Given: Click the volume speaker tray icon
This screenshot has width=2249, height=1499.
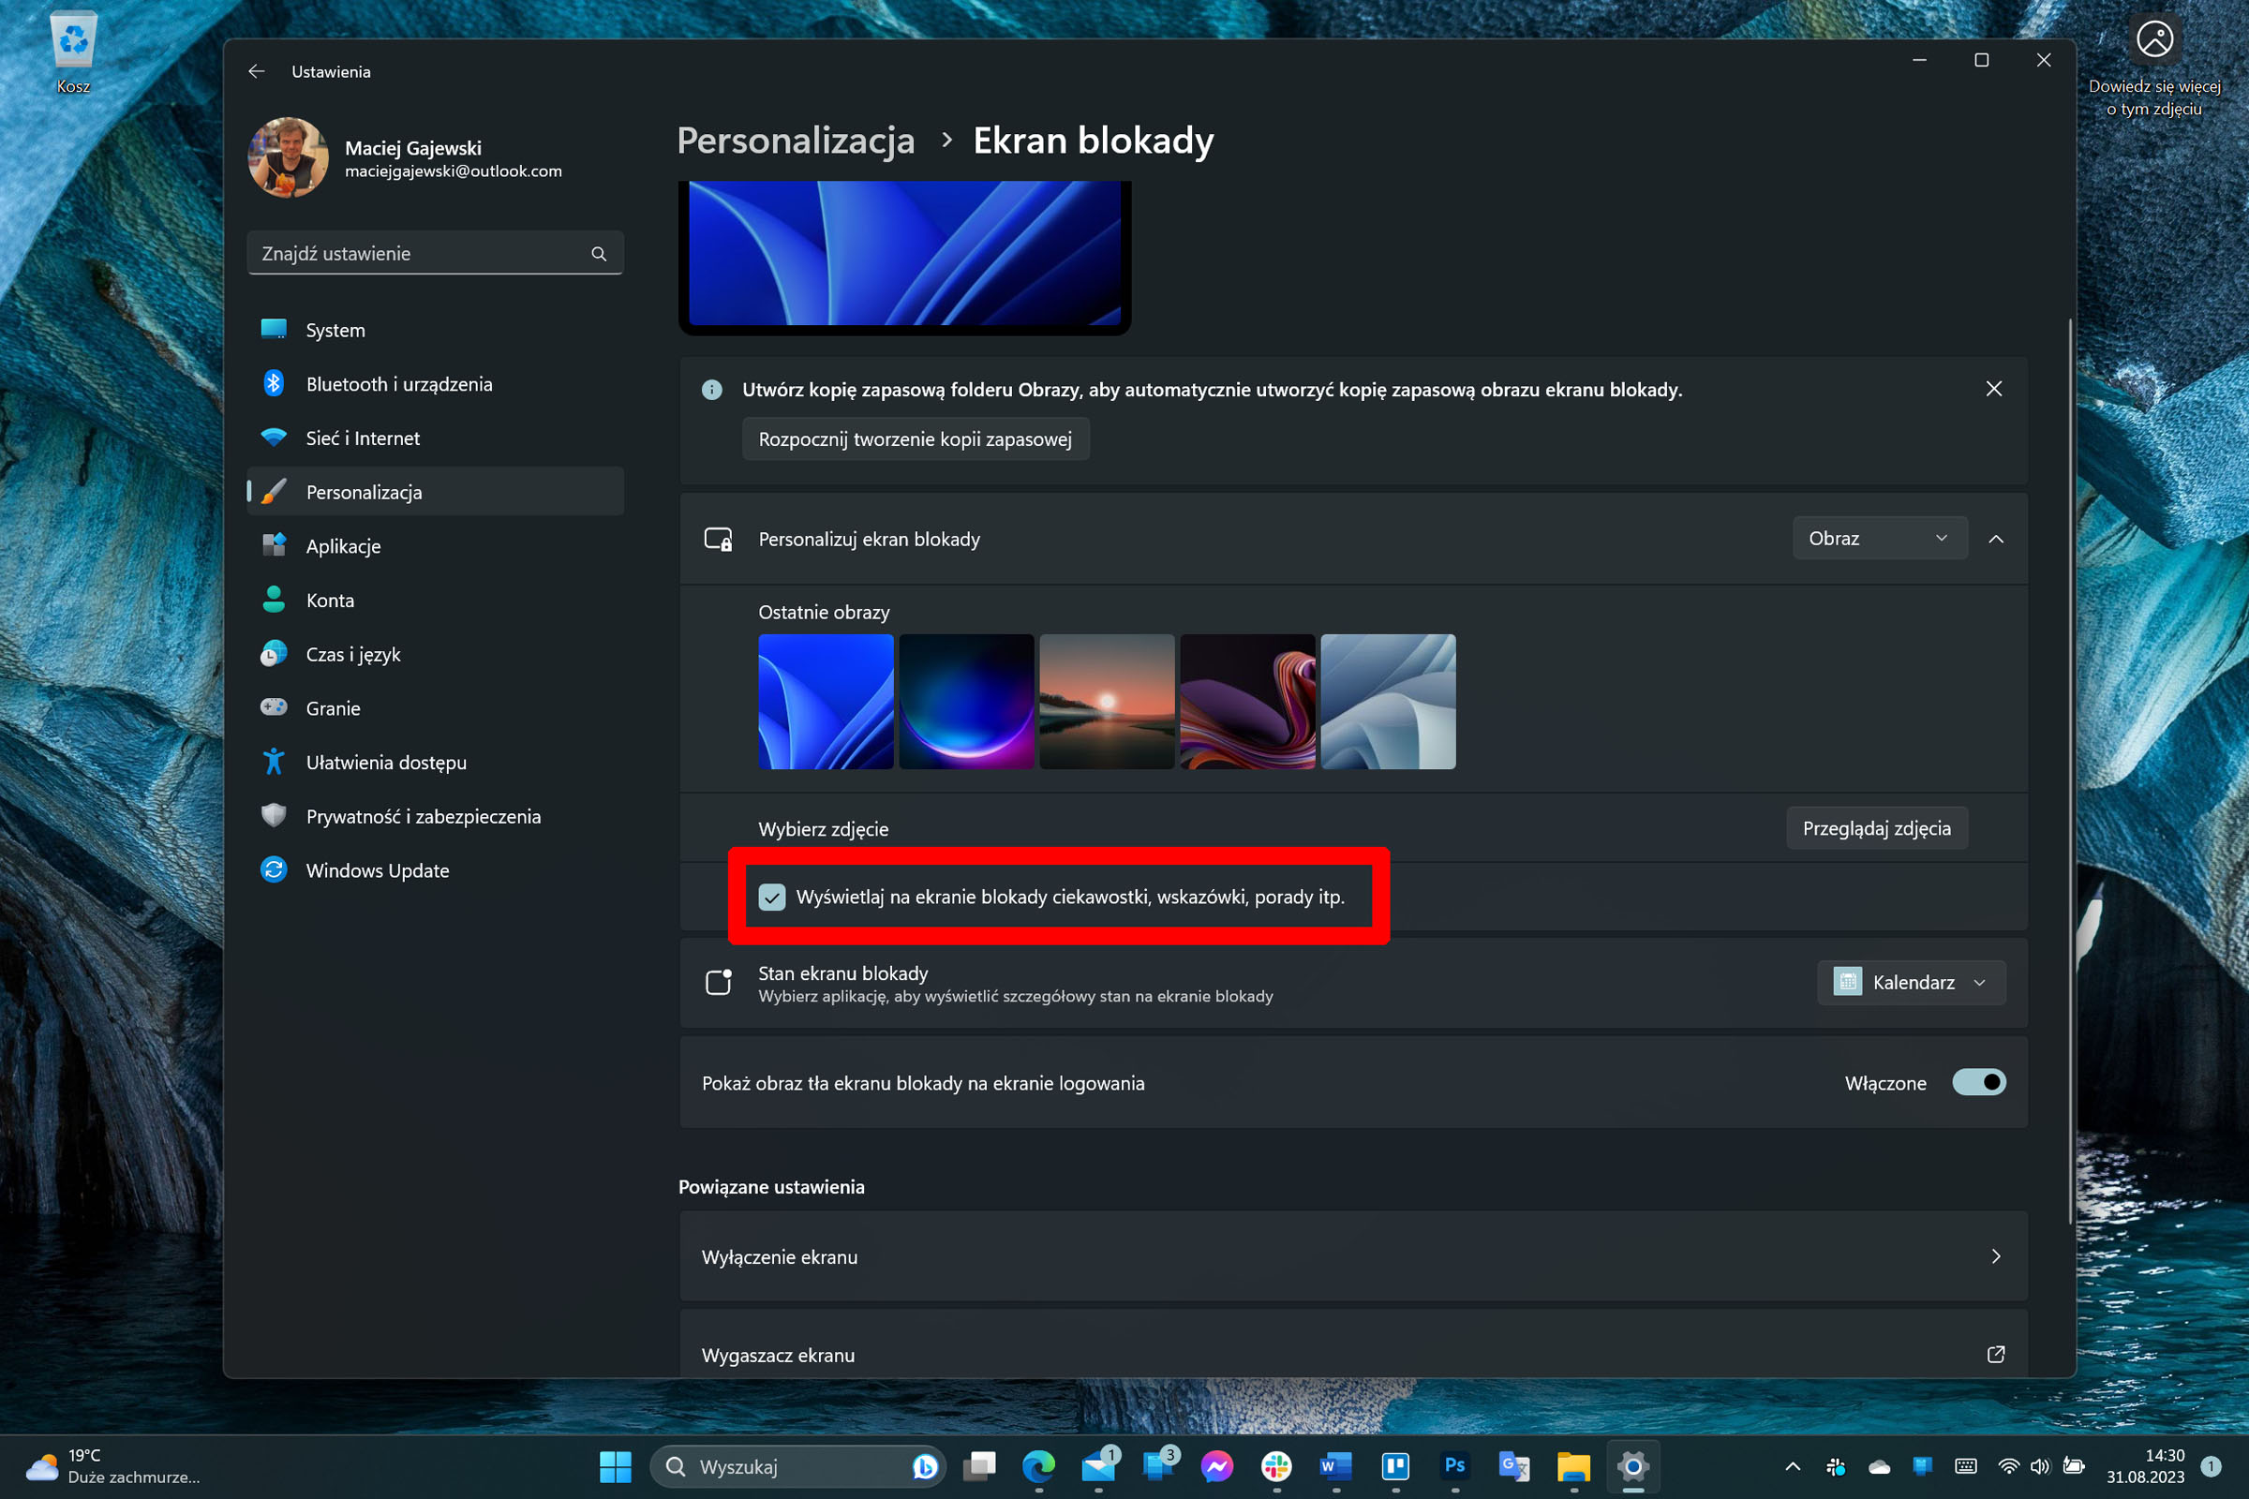Looking at the screenshot, I should click(2041, 1466).
